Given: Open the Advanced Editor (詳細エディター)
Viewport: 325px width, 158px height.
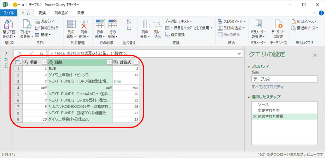Looking at the screenshot, I should (48, 28).
